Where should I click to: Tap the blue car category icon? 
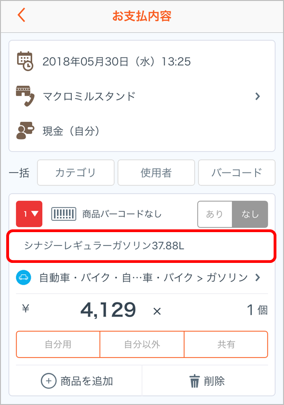[24, 278]
